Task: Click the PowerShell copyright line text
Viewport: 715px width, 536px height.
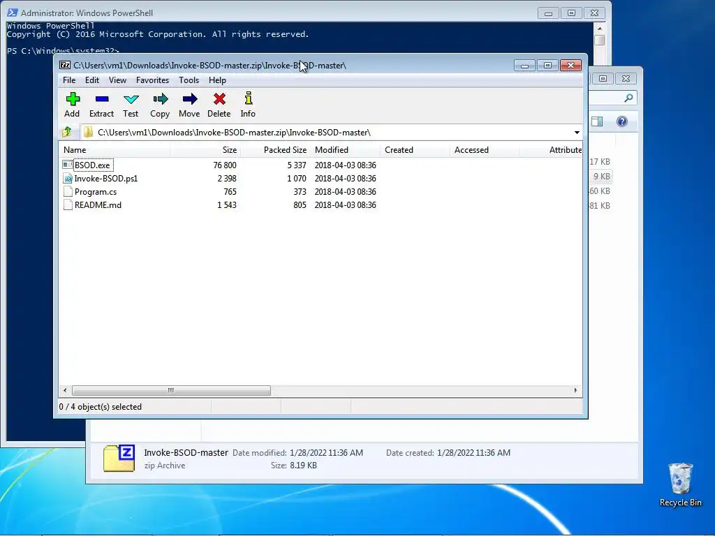Action: point(158,34)
